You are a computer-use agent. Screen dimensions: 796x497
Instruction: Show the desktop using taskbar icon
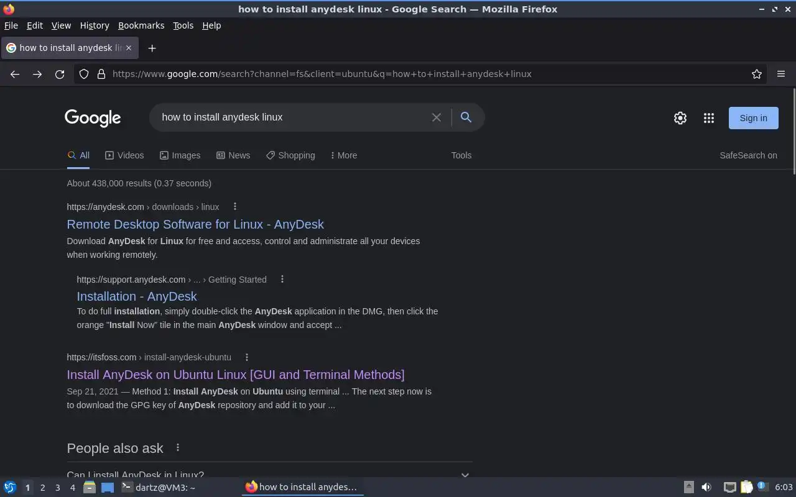click(108, 487)
